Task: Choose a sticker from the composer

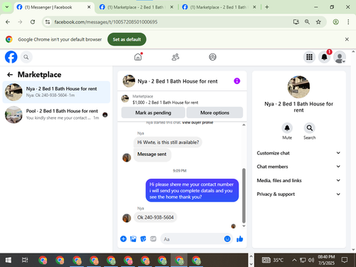Action: pos(143,239)
